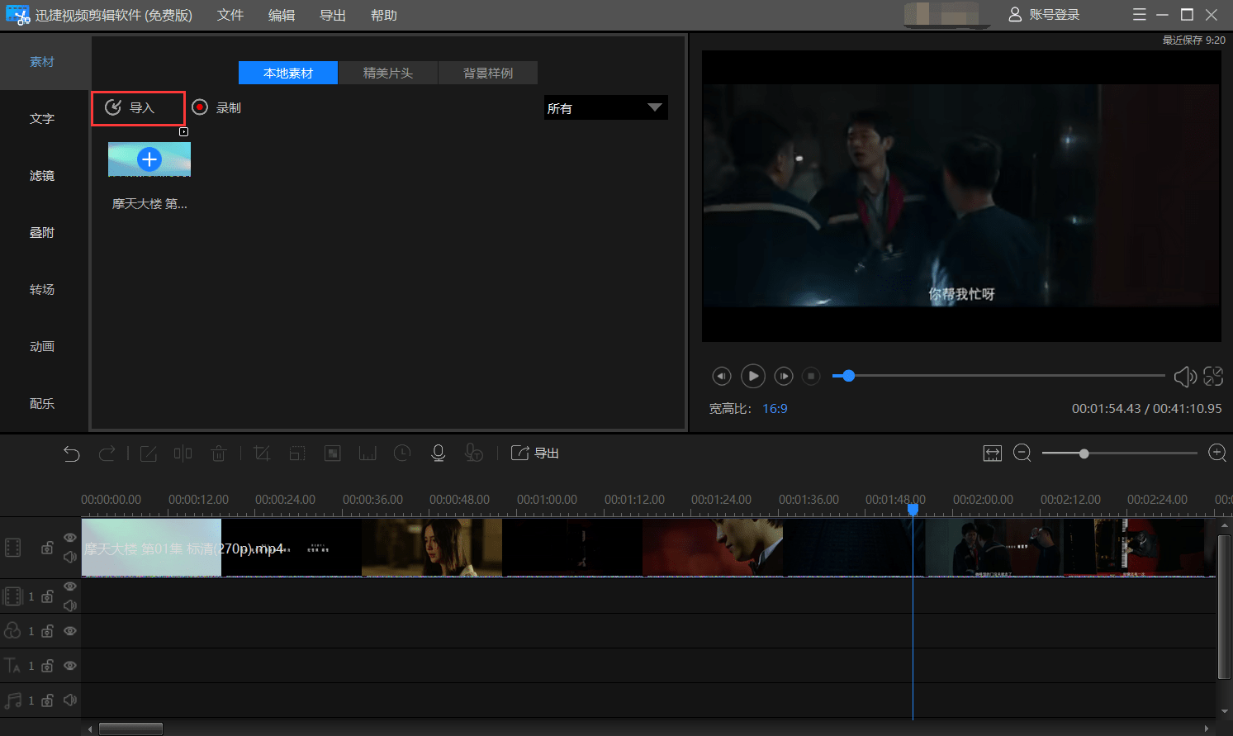The width and height of the screenshot is (1233, 736).
Task: Zoom timeline to fit window
Action: (993, 453)
